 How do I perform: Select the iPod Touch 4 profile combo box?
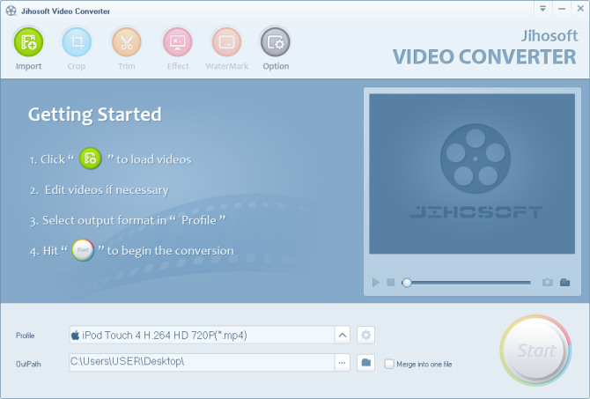[x=201, y=335]
